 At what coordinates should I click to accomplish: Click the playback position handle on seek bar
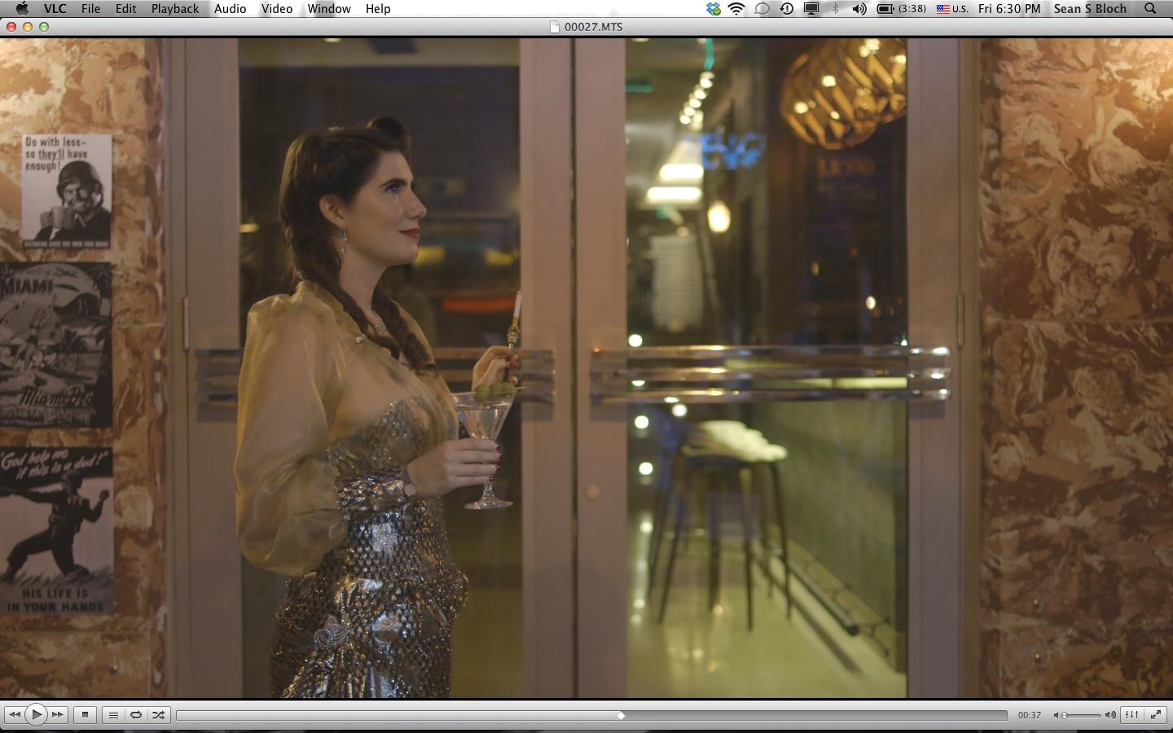click(x=621, y=715)
